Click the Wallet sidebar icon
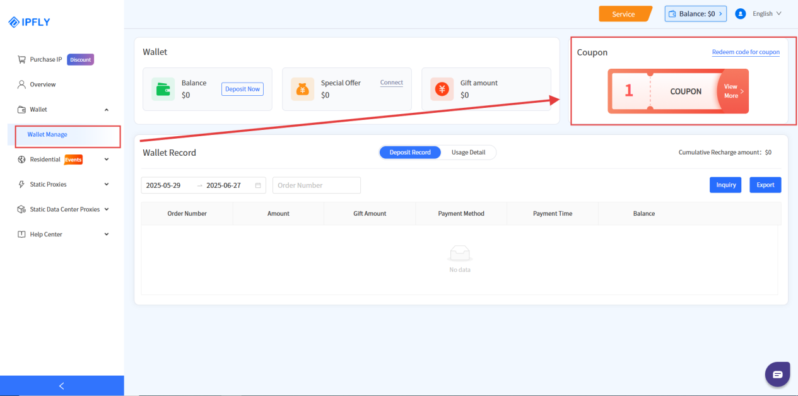The height and width of the screenshot is (396, 798). coord(21,109)
